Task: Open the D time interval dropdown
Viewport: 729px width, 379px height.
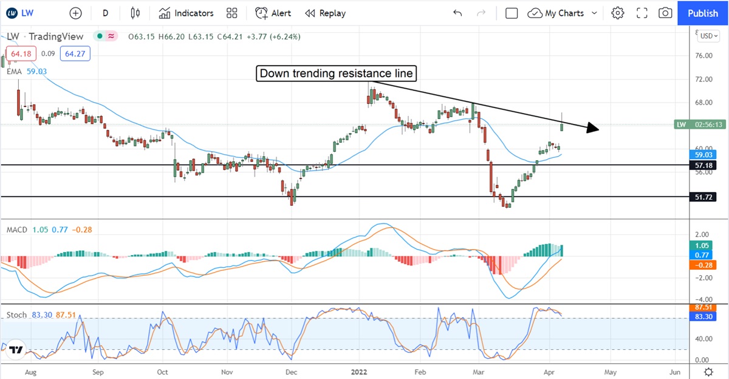Action: 105,13
